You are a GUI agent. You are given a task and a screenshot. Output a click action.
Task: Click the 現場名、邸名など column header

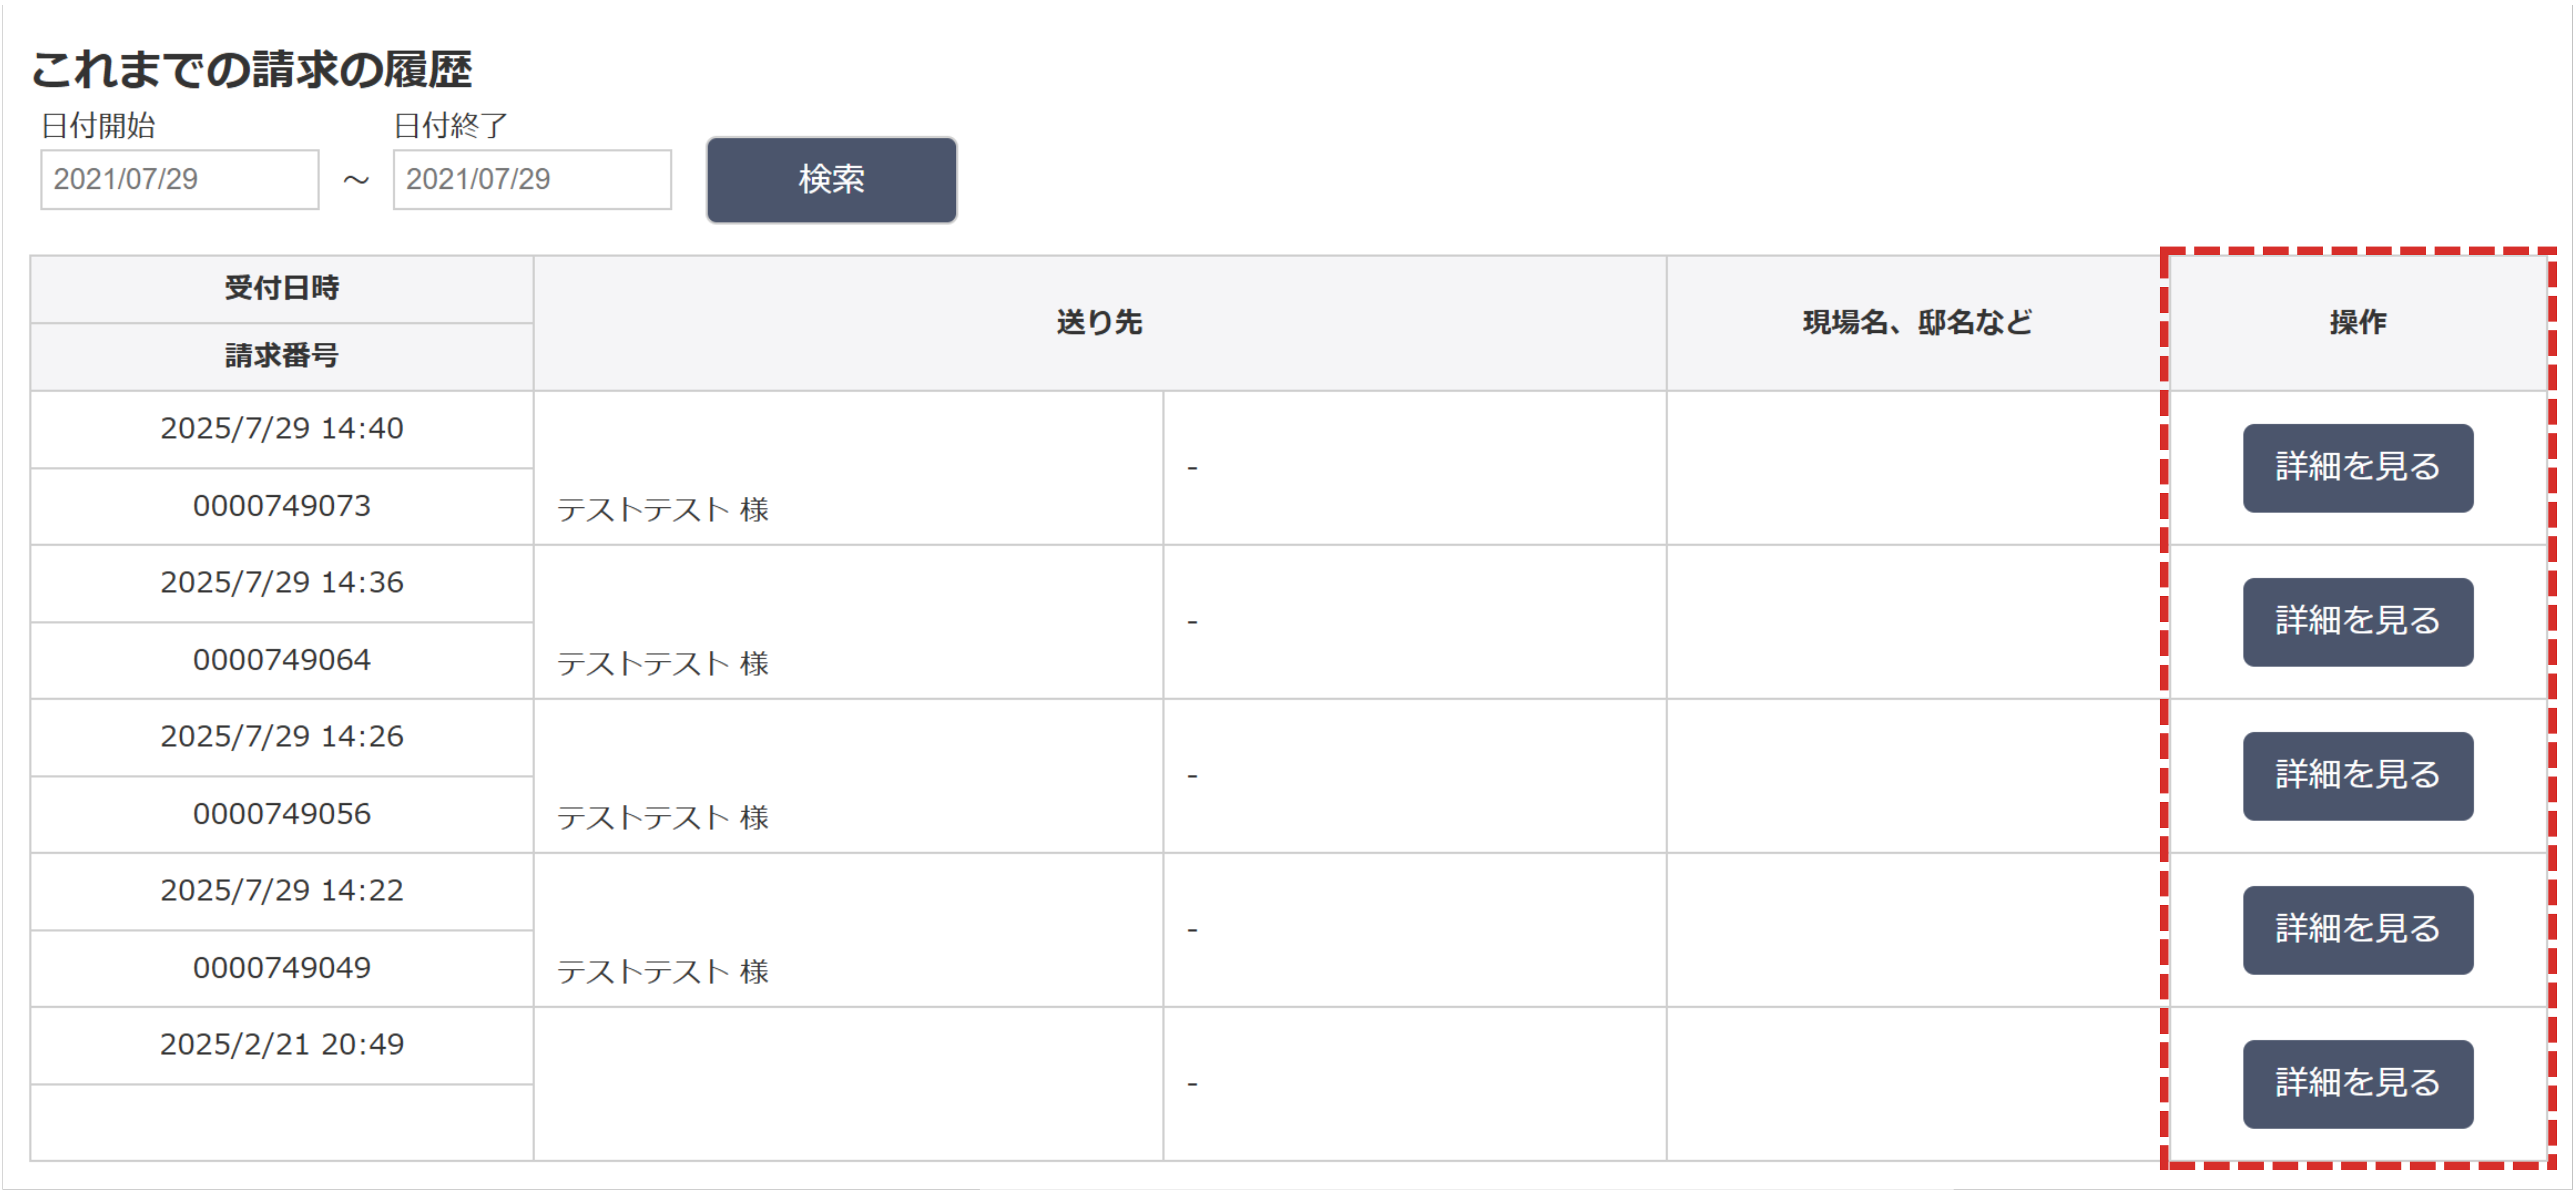coord(1916,323)
